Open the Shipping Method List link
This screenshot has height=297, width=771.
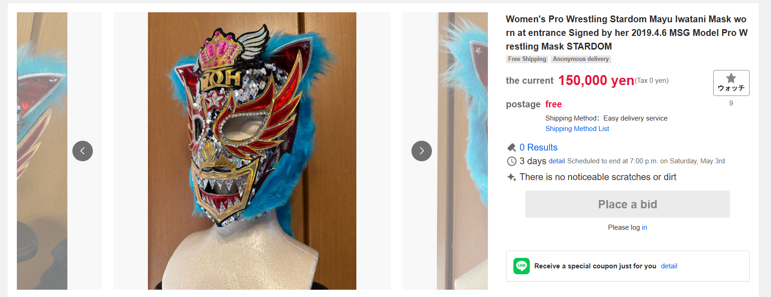pos(577,129)
